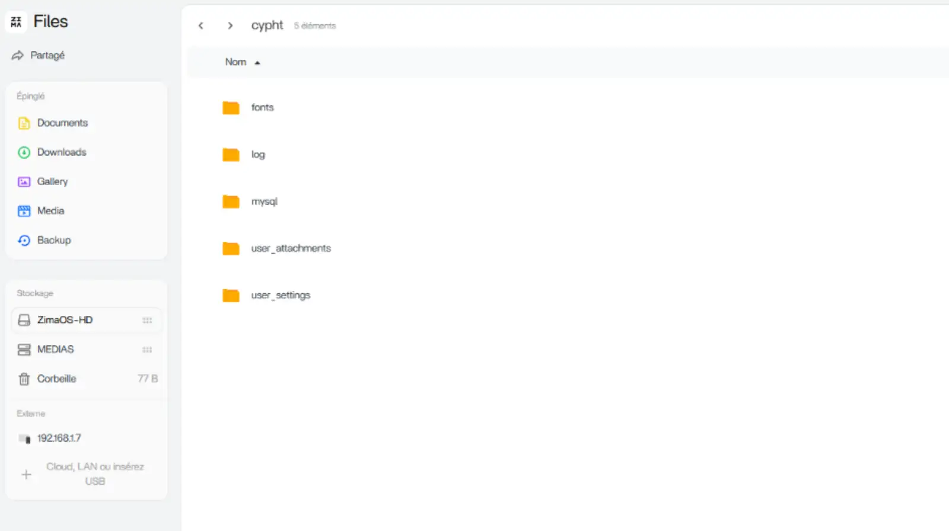Open the Backup pinned item
The image size is (949, 531).
pyautogui.click(x=53, y=240)
